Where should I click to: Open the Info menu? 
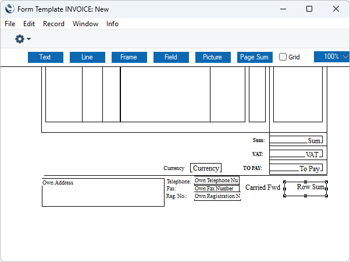112,24
